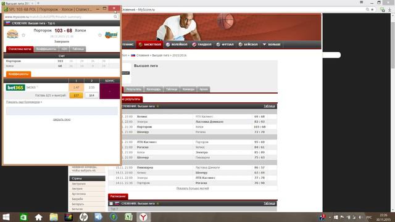
Task: Open the Расписание section tab
Action: (118, 196)
